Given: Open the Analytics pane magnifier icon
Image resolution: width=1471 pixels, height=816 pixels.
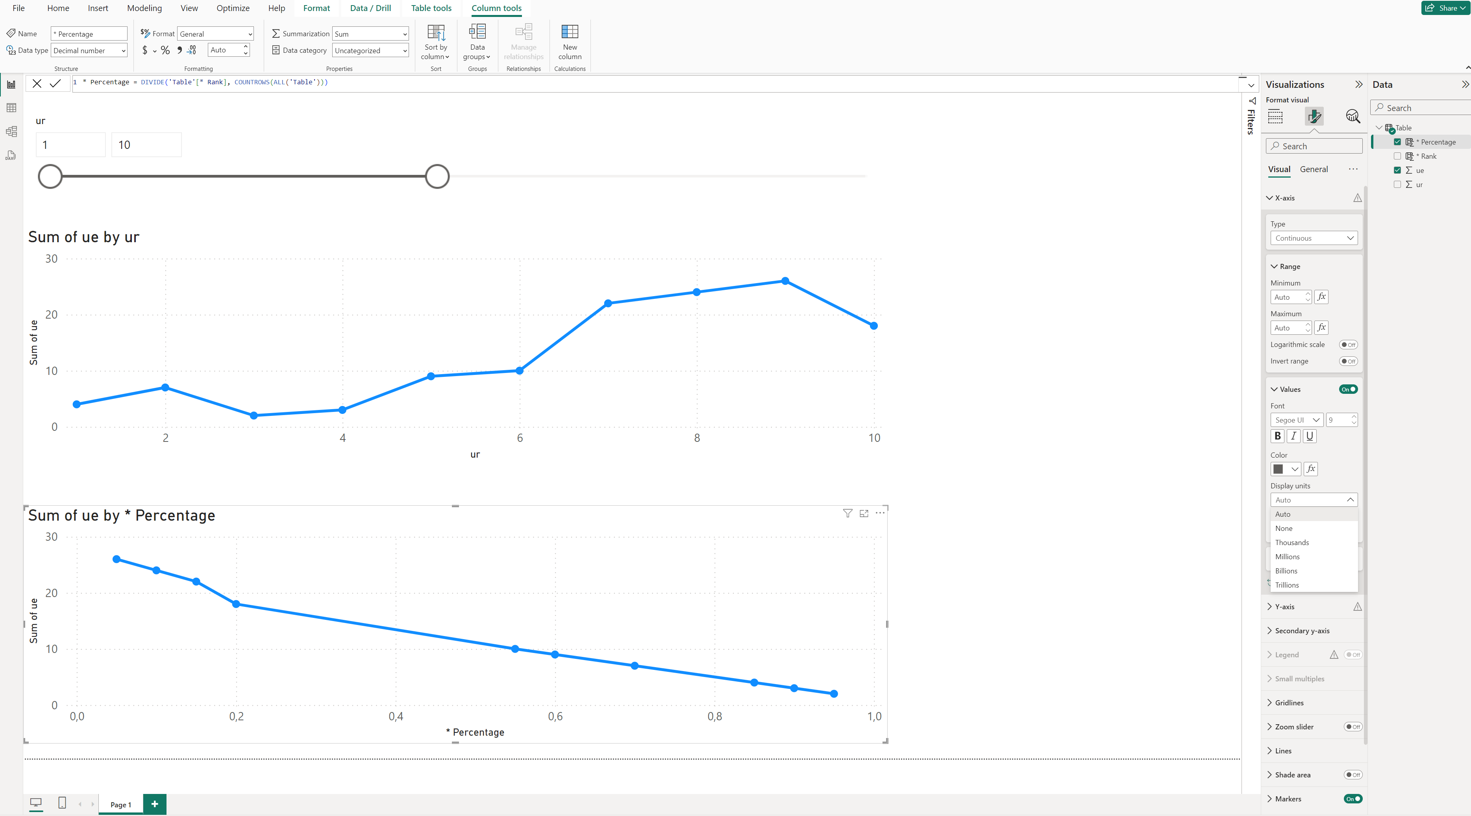Looking at the screenshot, I should (x=1352, y=117).
